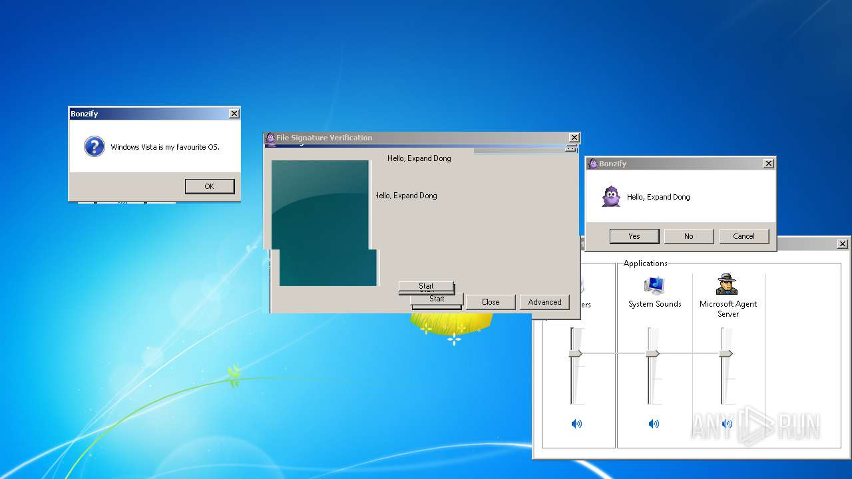Click 'Hello, Expand Dong' text in Bonzify dialog
This screenshot has width=852, height=479.
coord(658,197)
